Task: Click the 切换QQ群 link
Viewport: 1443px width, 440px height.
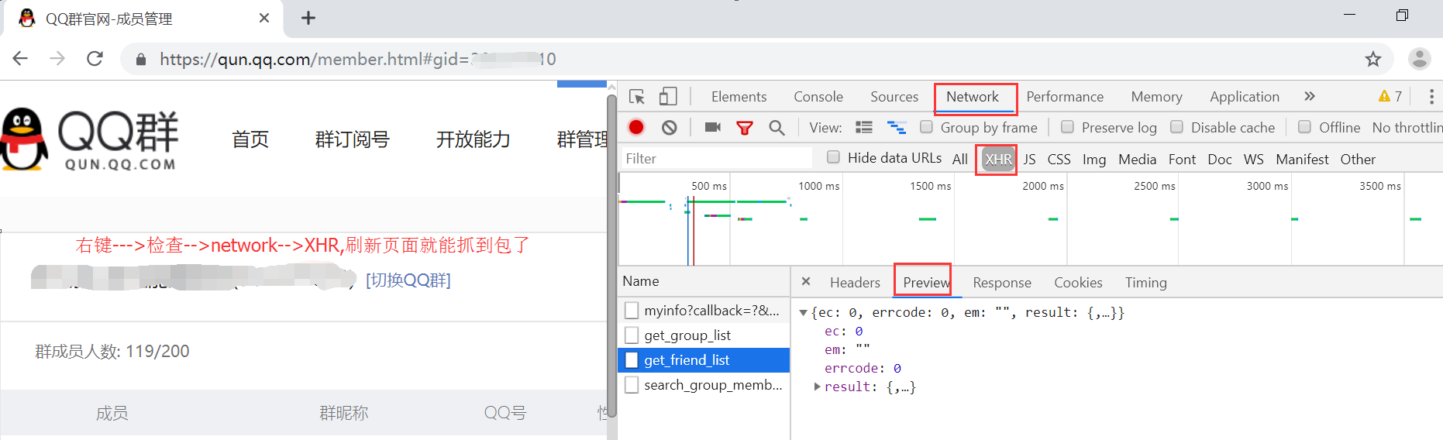Action: [408, 280]
